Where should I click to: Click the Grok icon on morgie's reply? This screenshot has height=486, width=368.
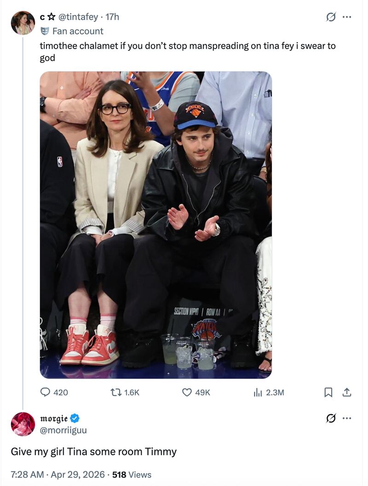point(330,418)
